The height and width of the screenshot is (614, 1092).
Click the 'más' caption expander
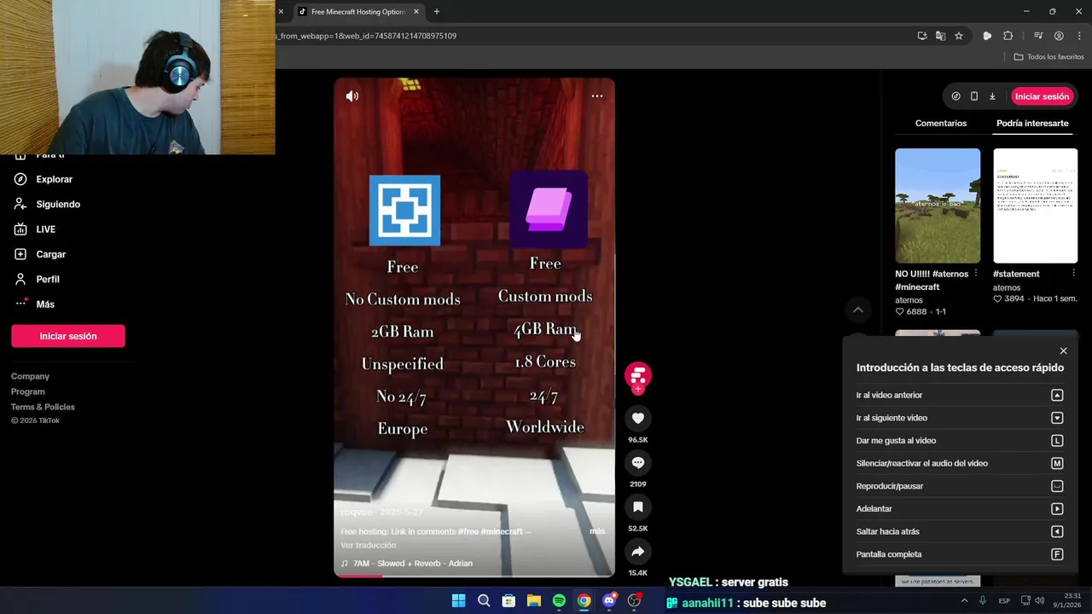point(597,531)
